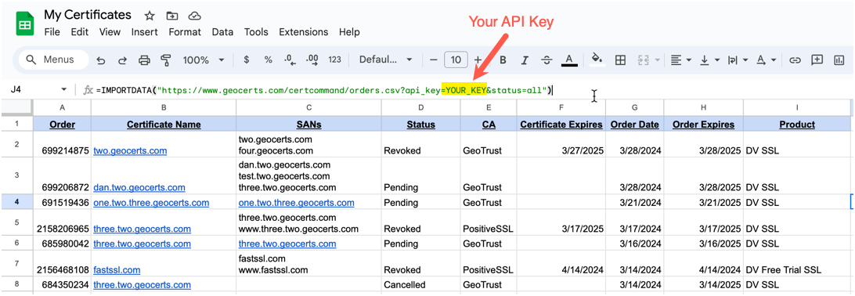This screenshot has width=855, height=296.
Task: Open the fastssl.com certificate name link
Action: point(117,270)
